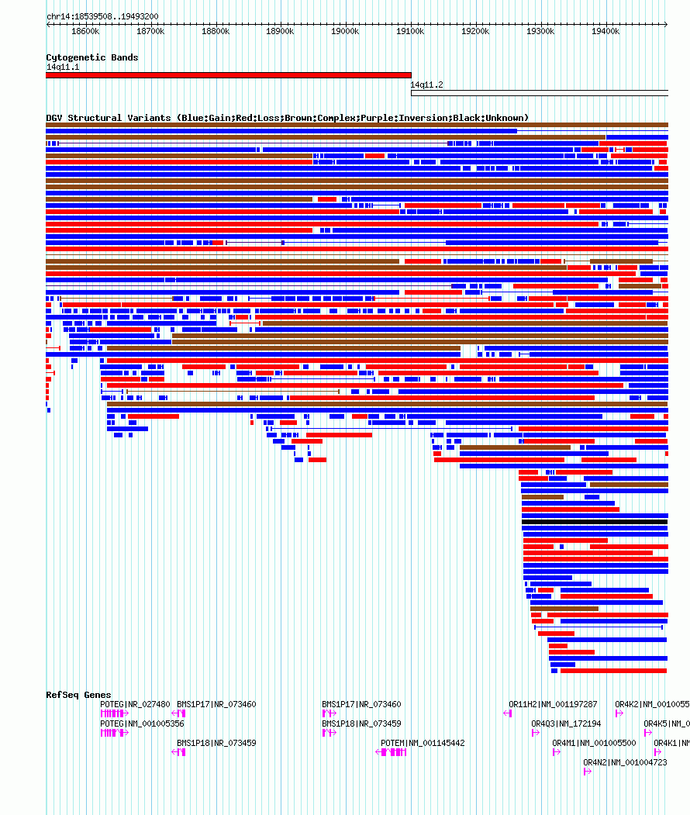Click the 19100k ruler tick label
This screenshot has width=690, height=815.
tap(410, 31)
